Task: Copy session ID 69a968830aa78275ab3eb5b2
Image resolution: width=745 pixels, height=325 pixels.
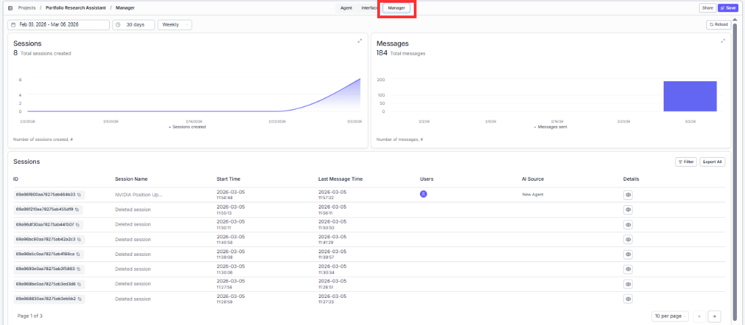Action: pyautogui.click(x=80, y=299)
